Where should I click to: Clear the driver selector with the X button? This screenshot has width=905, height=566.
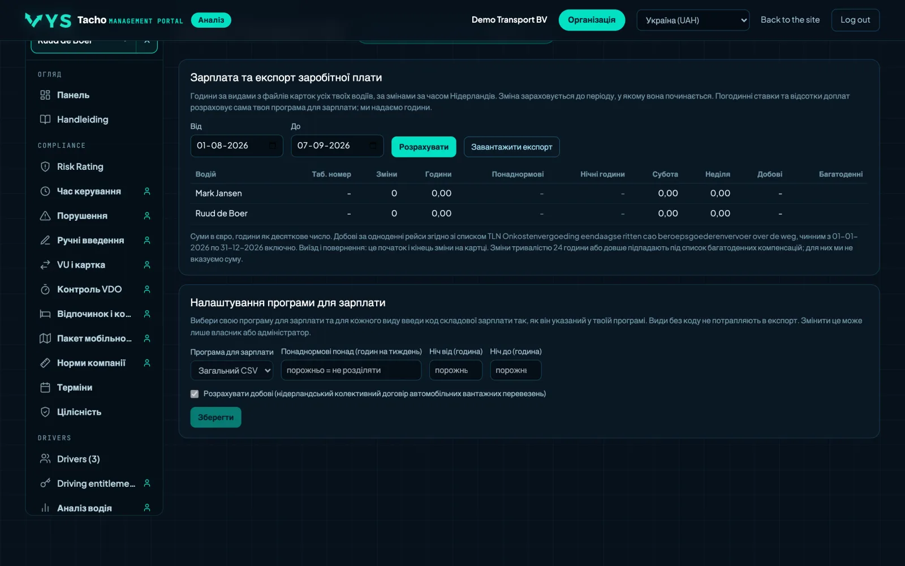pos(147,42)
